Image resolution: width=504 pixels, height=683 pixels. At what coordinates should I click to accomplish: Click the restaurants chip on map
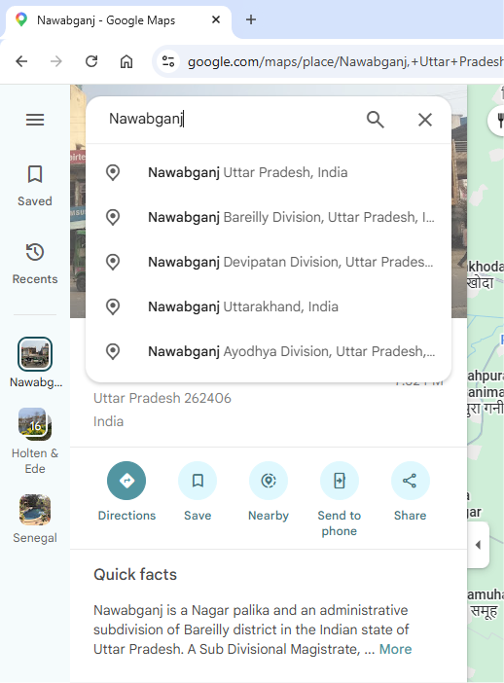[x=497, y=120]
